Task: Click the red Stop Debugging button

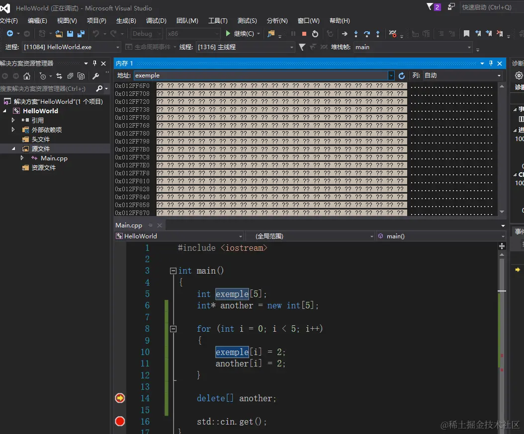Action: [x=304, y=34]
